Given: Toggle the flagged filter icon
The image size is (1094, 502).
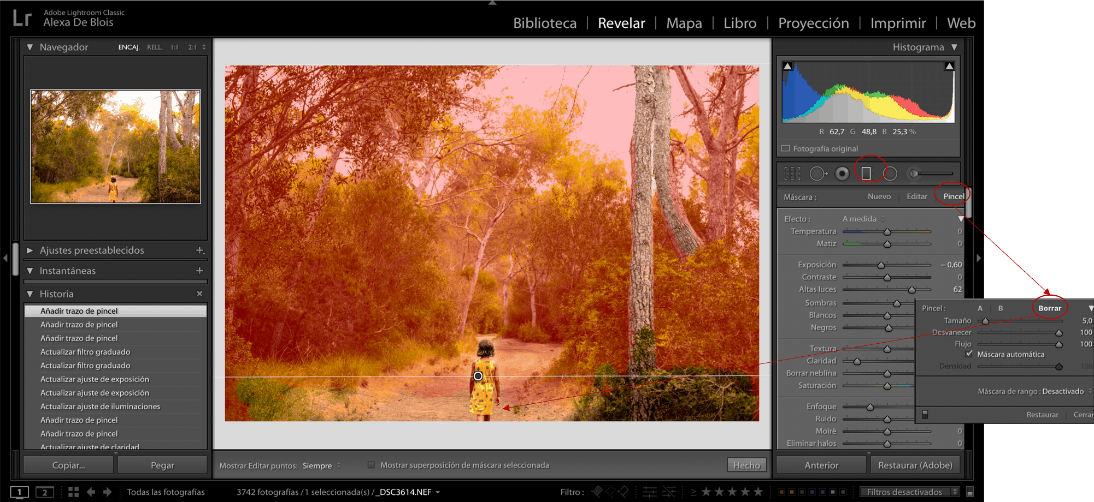Looking at the screenshot, I should click(597, 492).
